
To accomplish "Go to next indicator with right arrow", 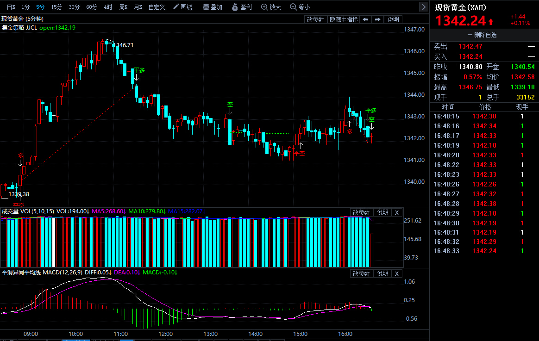I will pyautogui.click(x=377, y=19).
